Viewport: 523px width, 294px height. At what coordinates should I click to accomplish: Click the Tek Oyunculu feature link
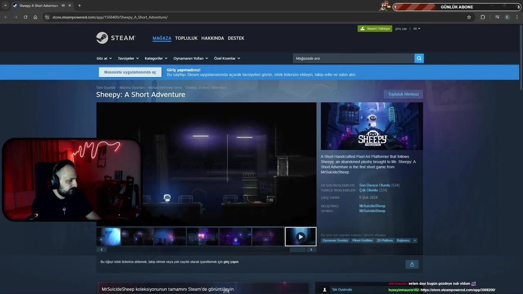342,290
